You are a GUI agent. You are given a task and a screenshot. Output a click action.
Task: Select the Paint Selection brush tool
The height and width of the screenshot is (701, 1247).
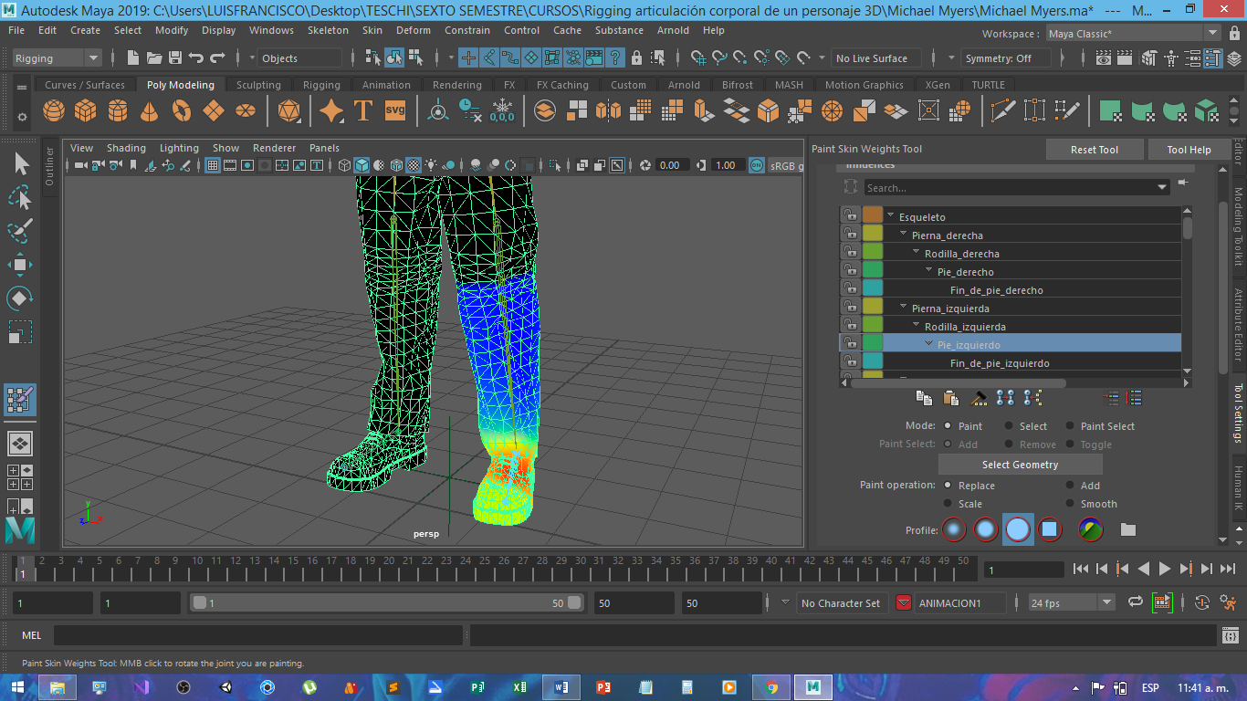tap(20, 232)
